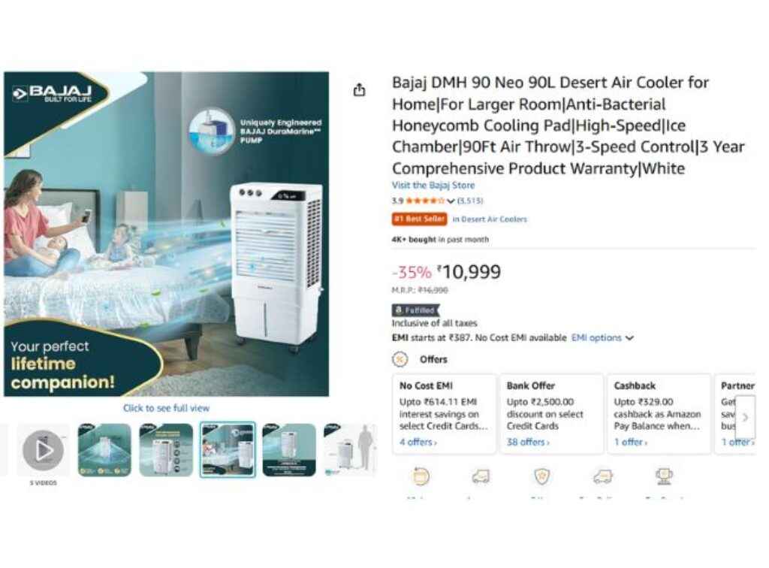Show next offers with right arrow
Image resolution: width=769 pixels, height=568 pixels.
pyautogui.click(x=745, y=418)
